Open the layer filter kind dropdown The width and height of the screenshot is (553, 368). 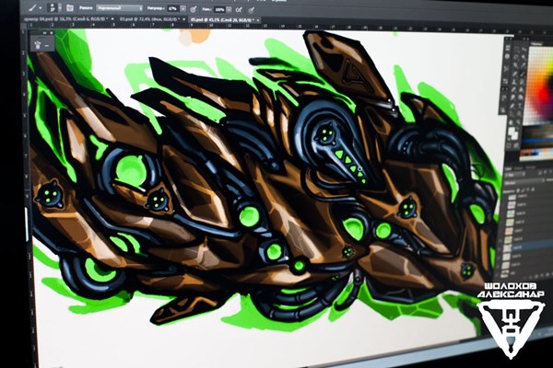(x=514, y=174)
